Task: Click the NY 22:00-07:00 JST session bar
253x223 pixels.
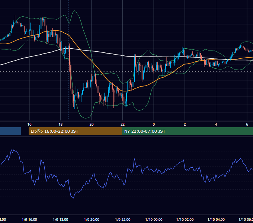Action: pyautogui.click(x=188, y=131)
